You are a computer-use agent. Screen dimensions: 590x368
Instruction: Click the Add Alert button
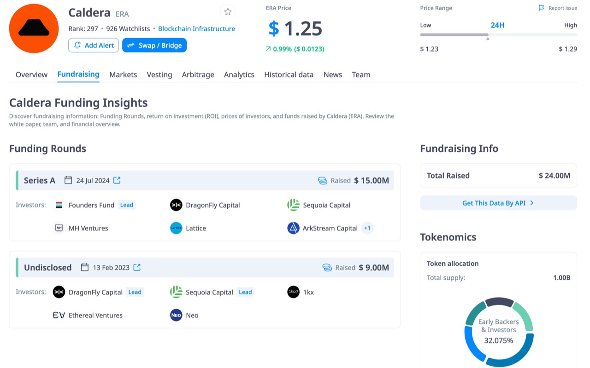point(94,45)
